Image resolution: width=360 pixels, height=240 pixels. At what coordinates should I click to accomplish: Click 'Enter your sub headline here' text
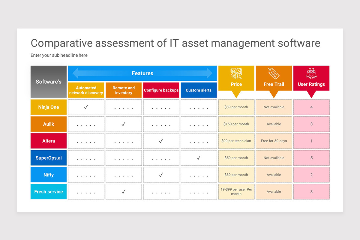pyautogui.click(x=59, y=55)
